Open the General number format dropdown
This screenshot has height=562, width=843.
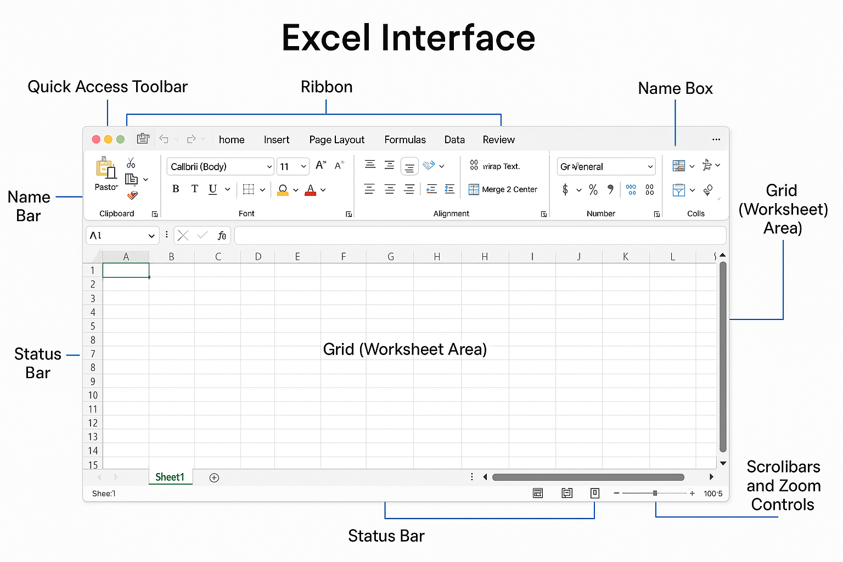point(606,166)
